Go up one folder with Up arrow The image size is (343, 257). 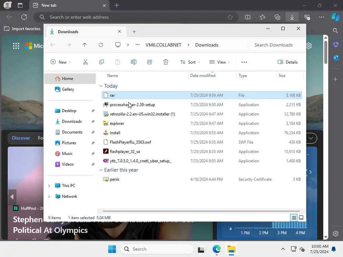[84, 45]
